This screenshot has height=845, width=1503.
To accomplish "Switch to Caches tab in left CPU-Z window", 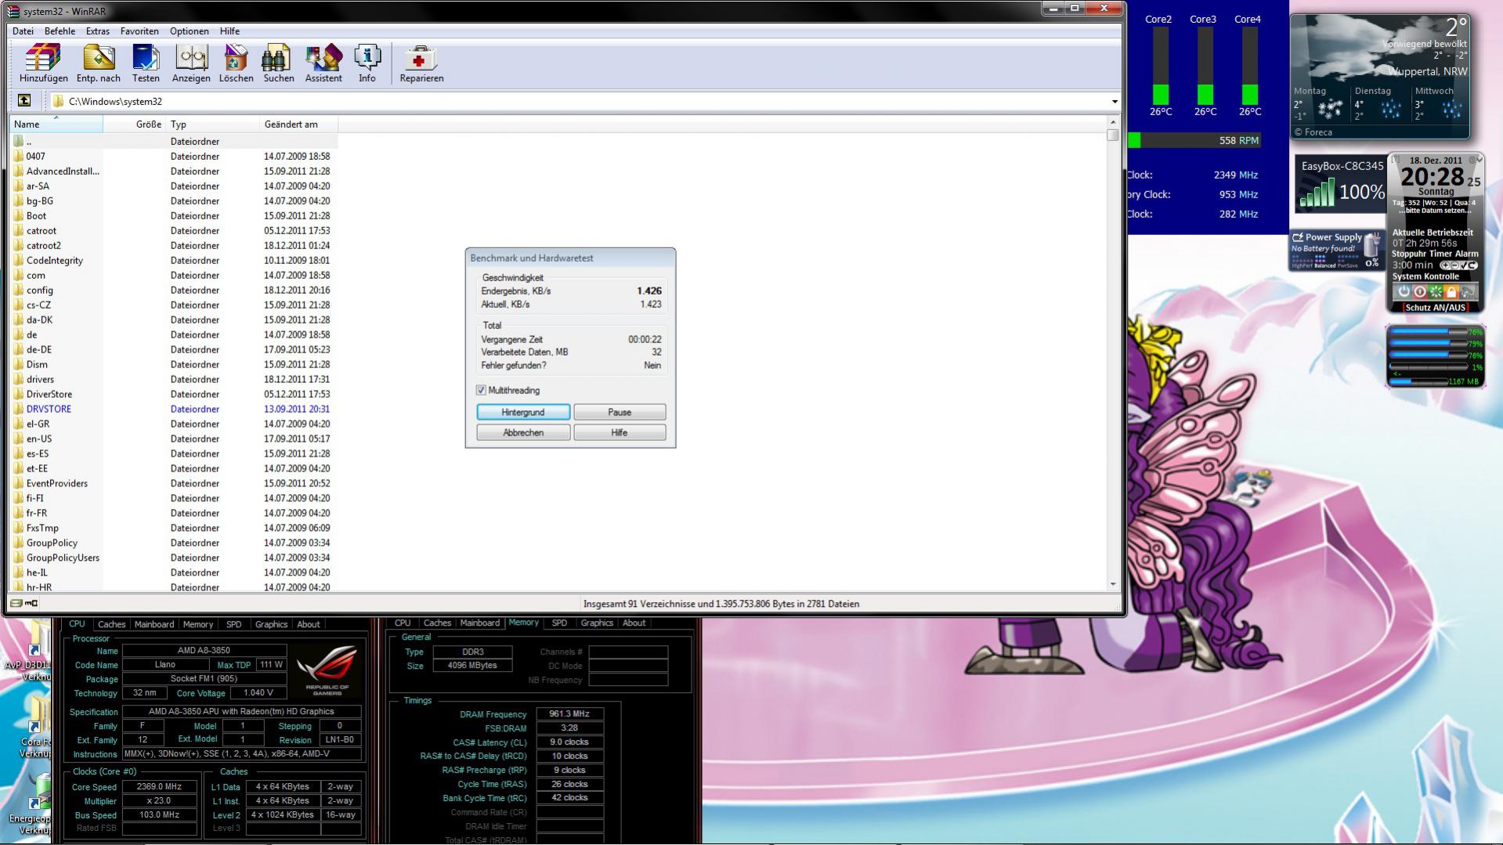I will [111, 624].
